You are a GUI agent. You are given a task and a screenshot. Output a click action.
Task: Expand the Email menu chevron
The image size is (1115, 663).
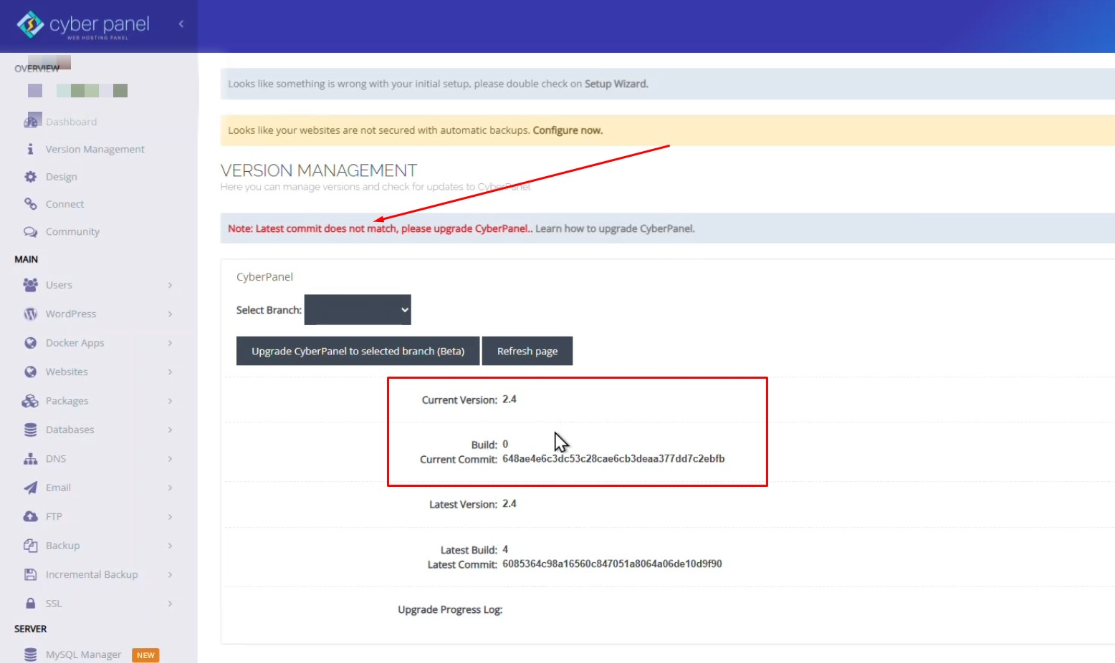click(x=170, y=488)
